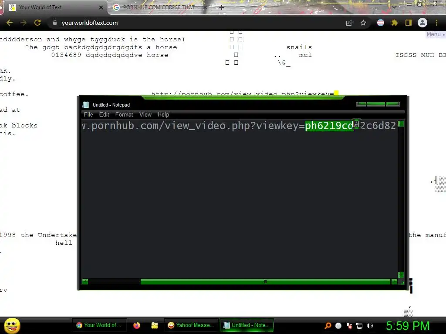This screenshot has height=334, width=446.
Task: Click the magnifier tray icon
Action: (328, 325)
